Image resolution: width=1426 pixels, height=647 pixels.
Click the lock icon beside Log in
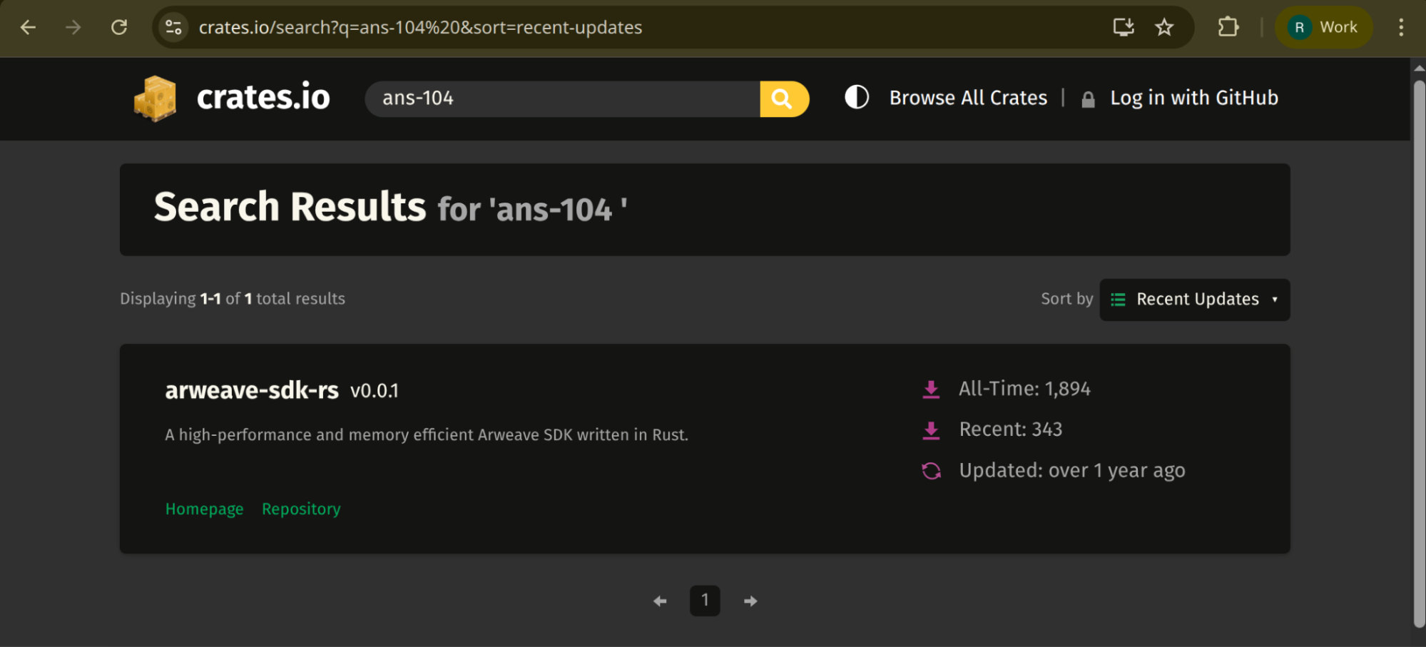(x=1088, y=99)
